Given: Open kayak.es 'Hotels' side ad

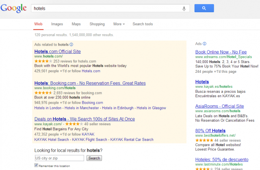Looking at the screenshot, I should [x=202, y=82].
